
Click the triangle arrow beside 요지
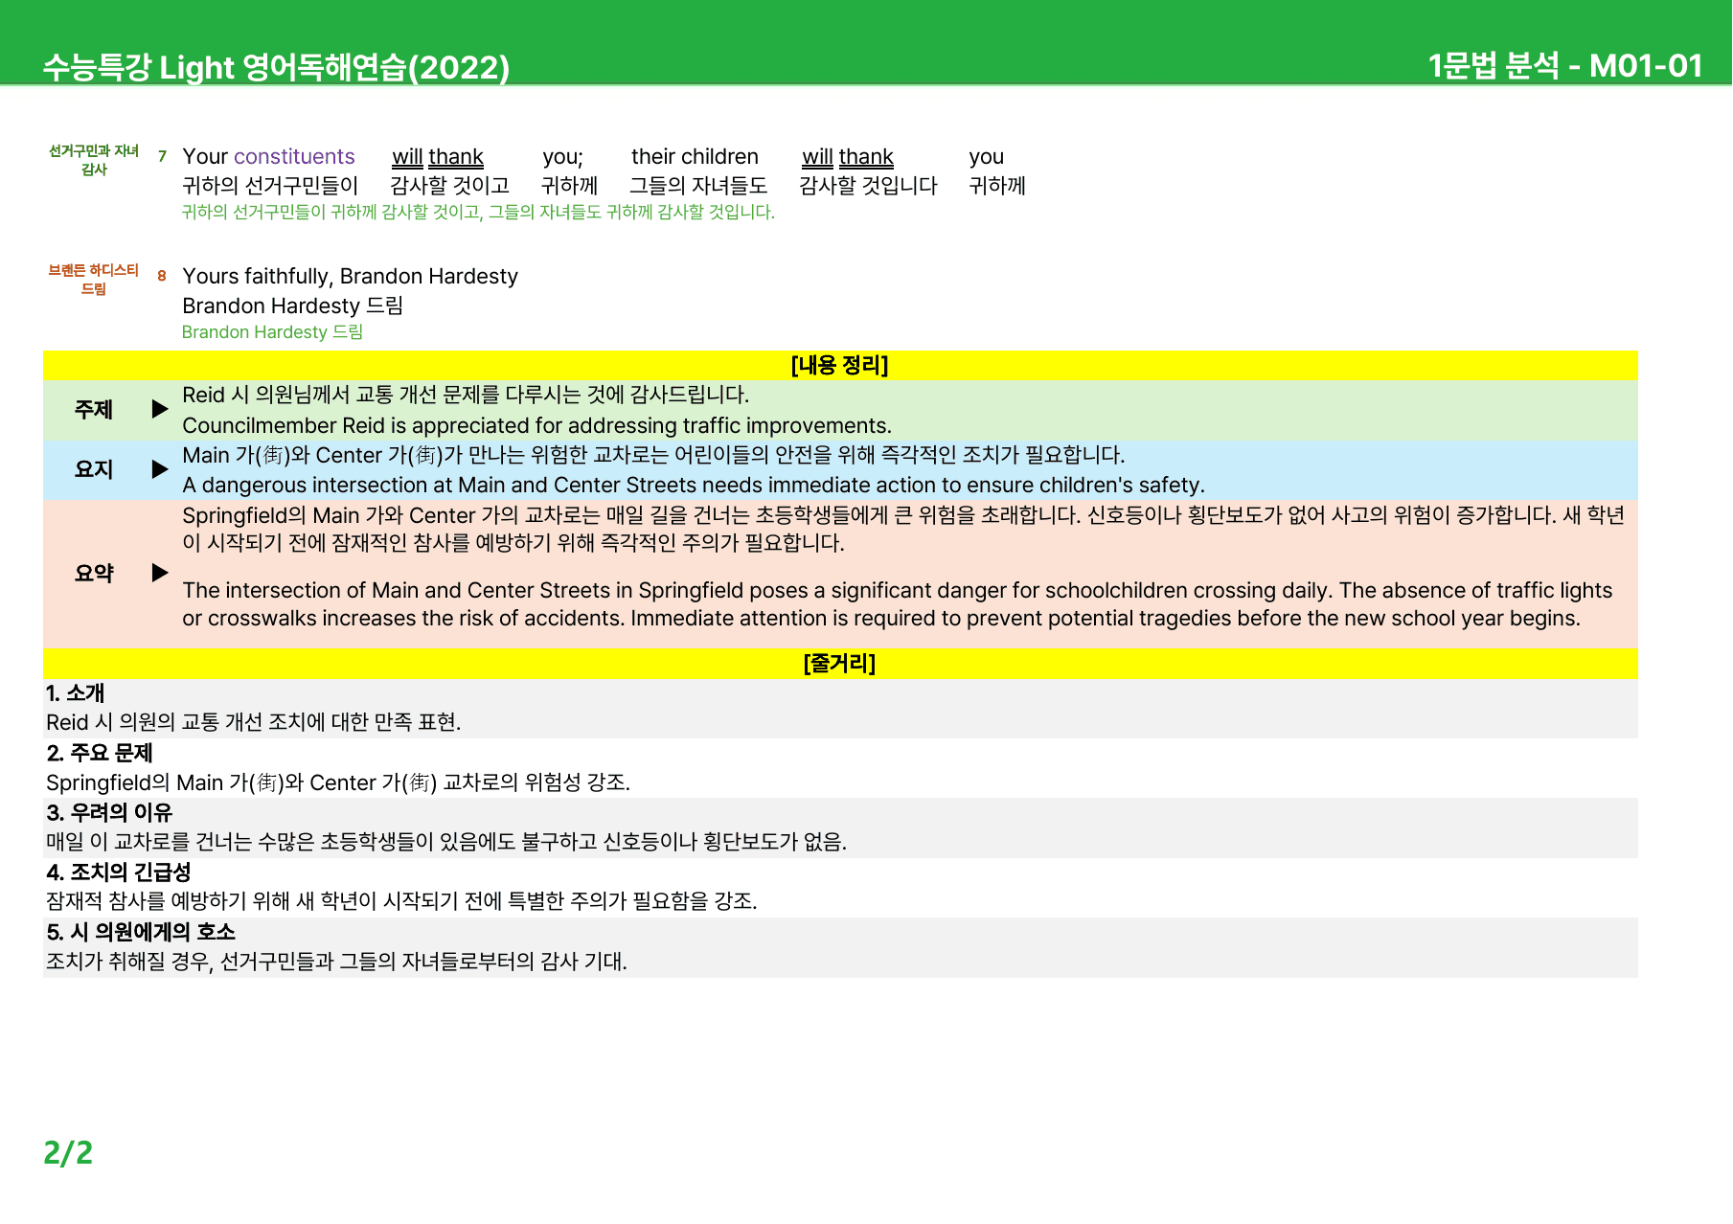160,469
